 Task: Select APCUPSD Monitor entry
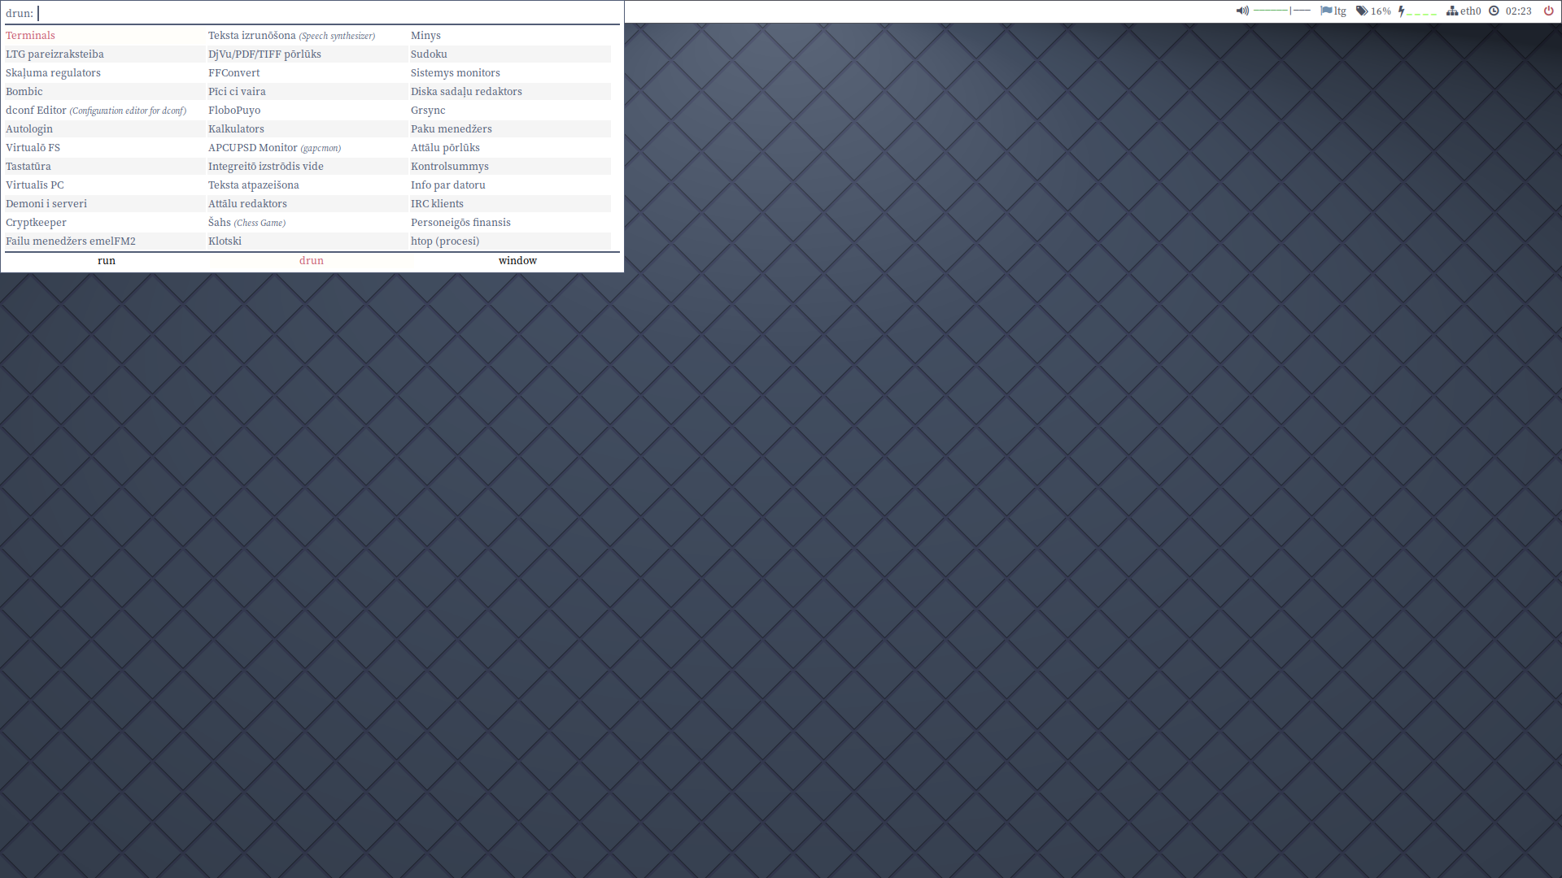[307, 148]
